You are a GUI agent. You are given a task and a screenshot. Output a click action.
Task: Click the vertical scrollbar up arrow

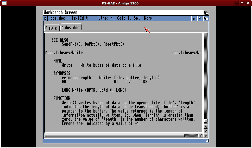pos(206,127)
